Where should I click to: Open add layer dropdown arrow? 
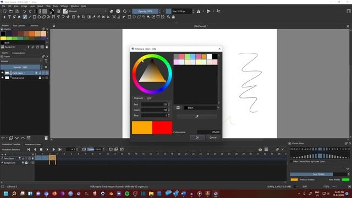tap(7, 138)
